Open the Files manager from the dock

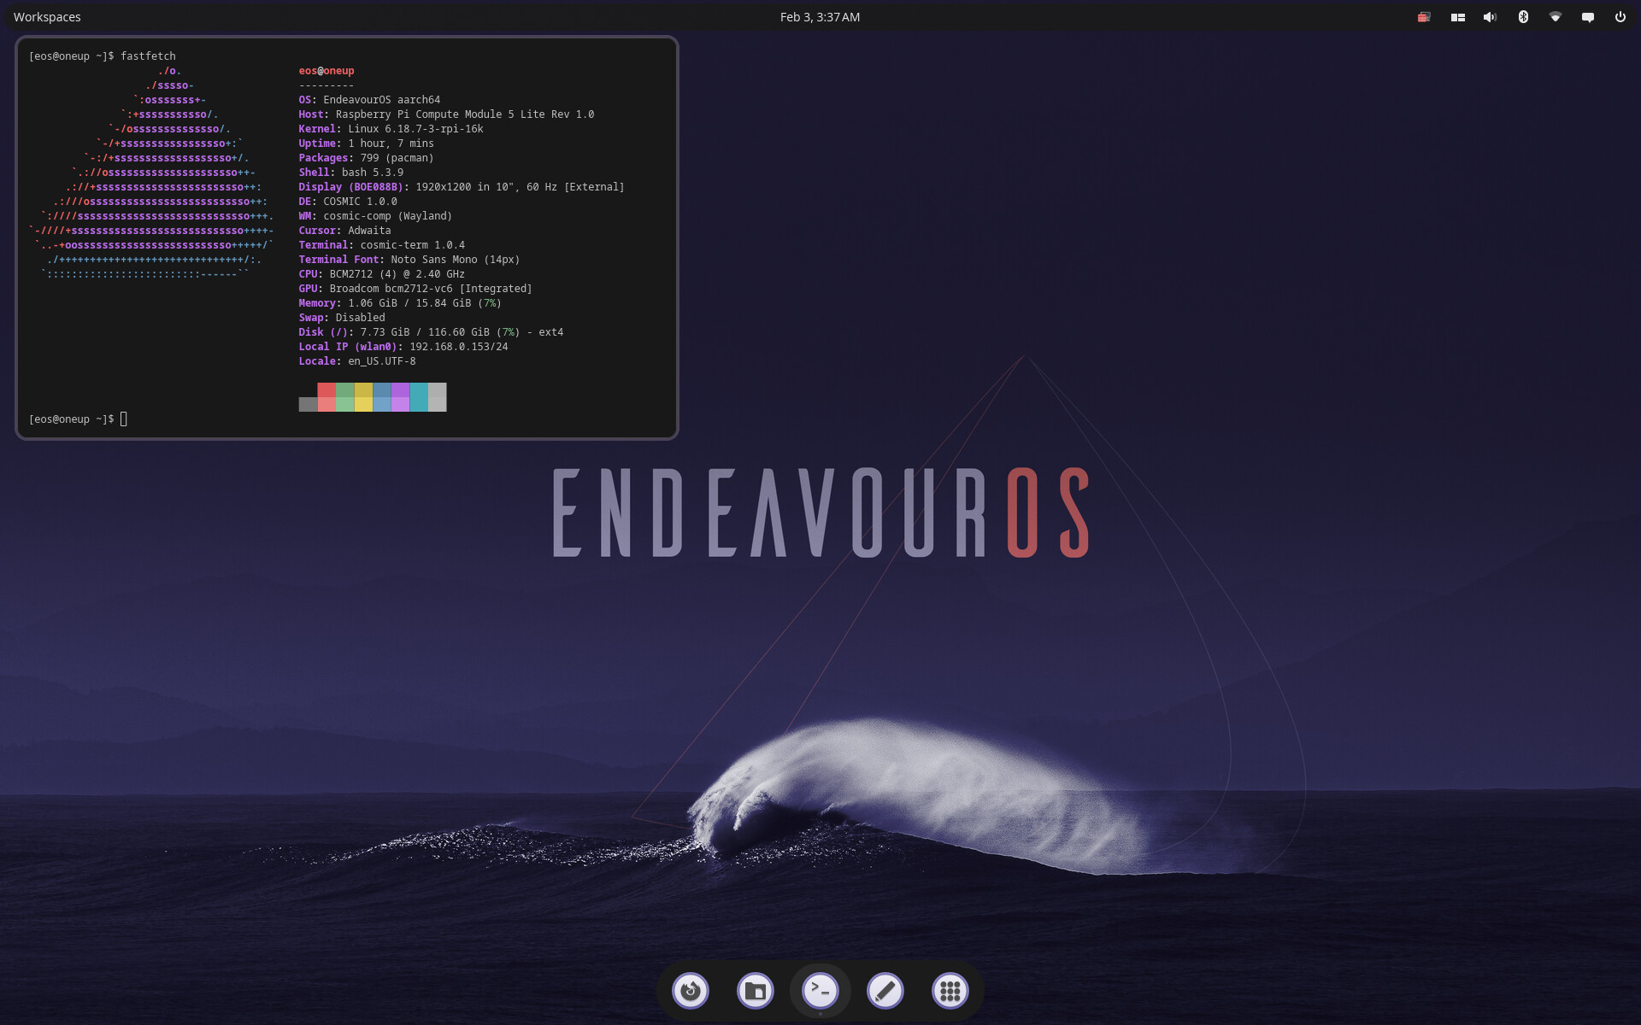[755, 991]
